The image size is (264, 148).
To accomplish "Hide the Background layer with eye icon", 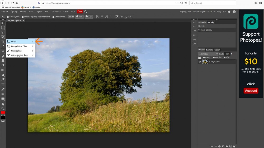I will [x=200, y=62].
